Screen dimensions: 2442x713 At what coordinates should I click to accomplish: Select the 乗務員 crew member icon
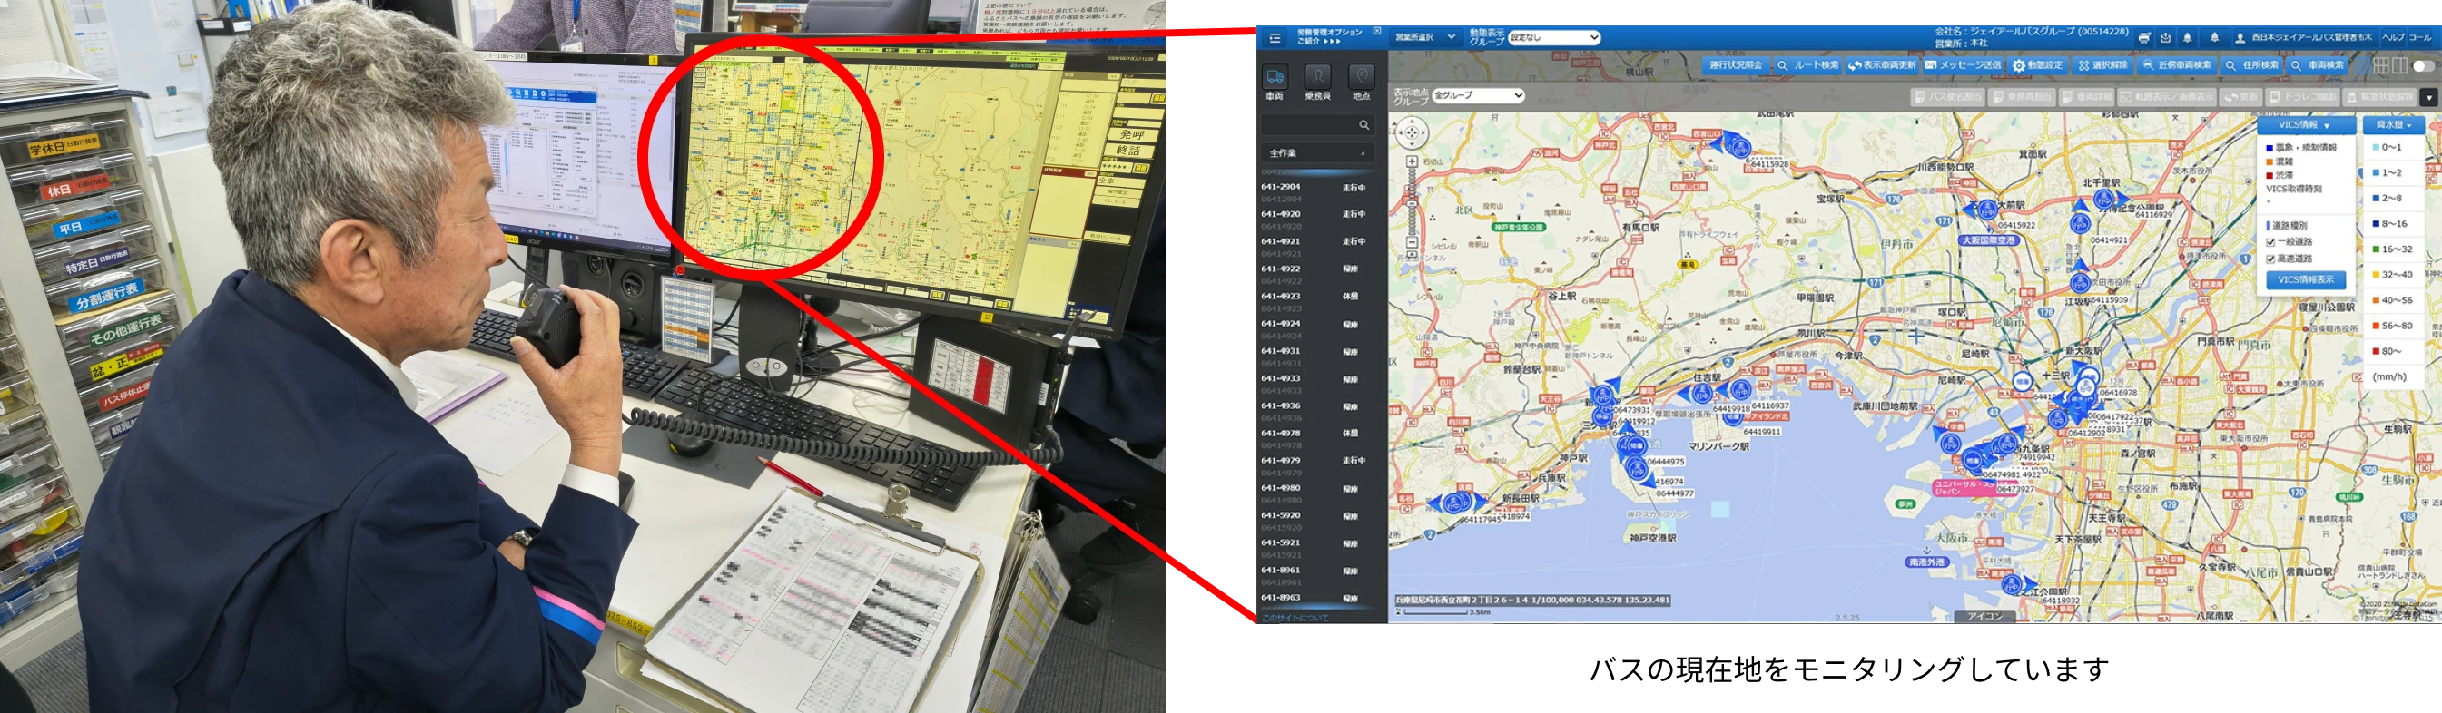point(1316,78)
